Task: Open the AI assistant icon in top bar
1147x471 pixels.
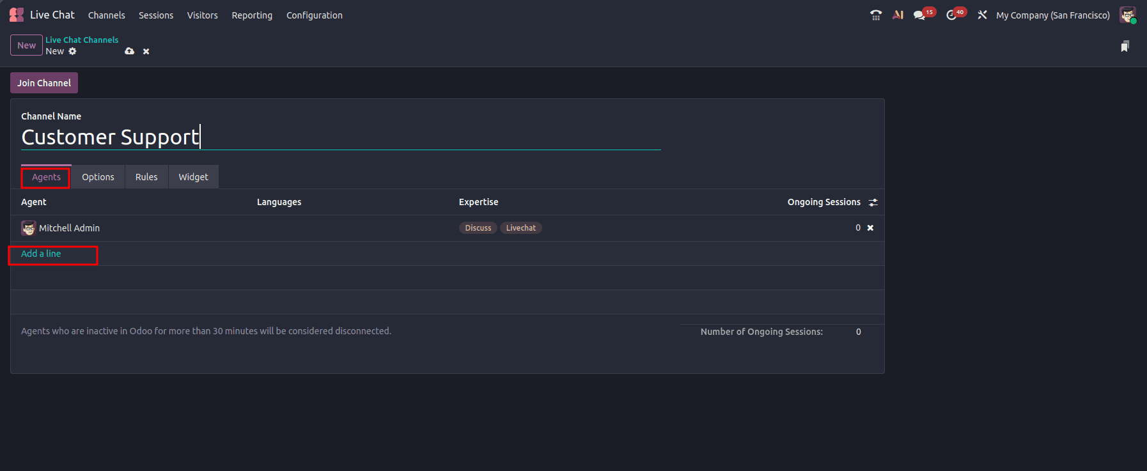Action: [898, 15]
